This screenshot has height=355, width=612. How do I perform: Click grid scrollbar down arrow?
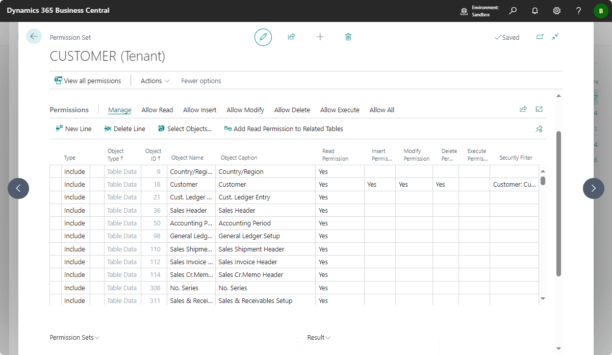tap(543, 298)
